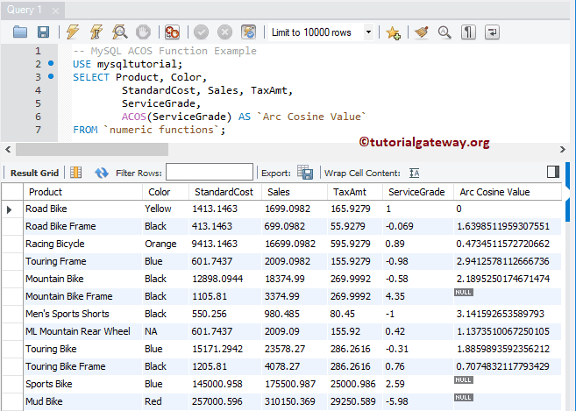Open the Find magnifier in the toolbar
Image resolution: width=576 pixels, height=411 pixels.
click(444, 32)
